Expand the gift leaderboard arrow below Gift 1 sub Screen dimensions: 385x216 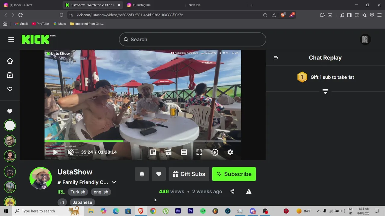325,91
